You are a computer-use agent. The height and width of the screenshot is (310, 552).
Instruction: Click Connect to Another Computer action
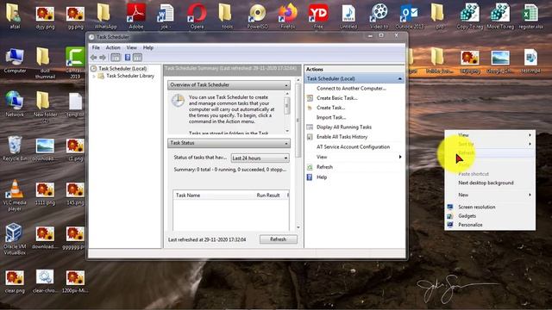pyautogui.click(x=351, y=88)
